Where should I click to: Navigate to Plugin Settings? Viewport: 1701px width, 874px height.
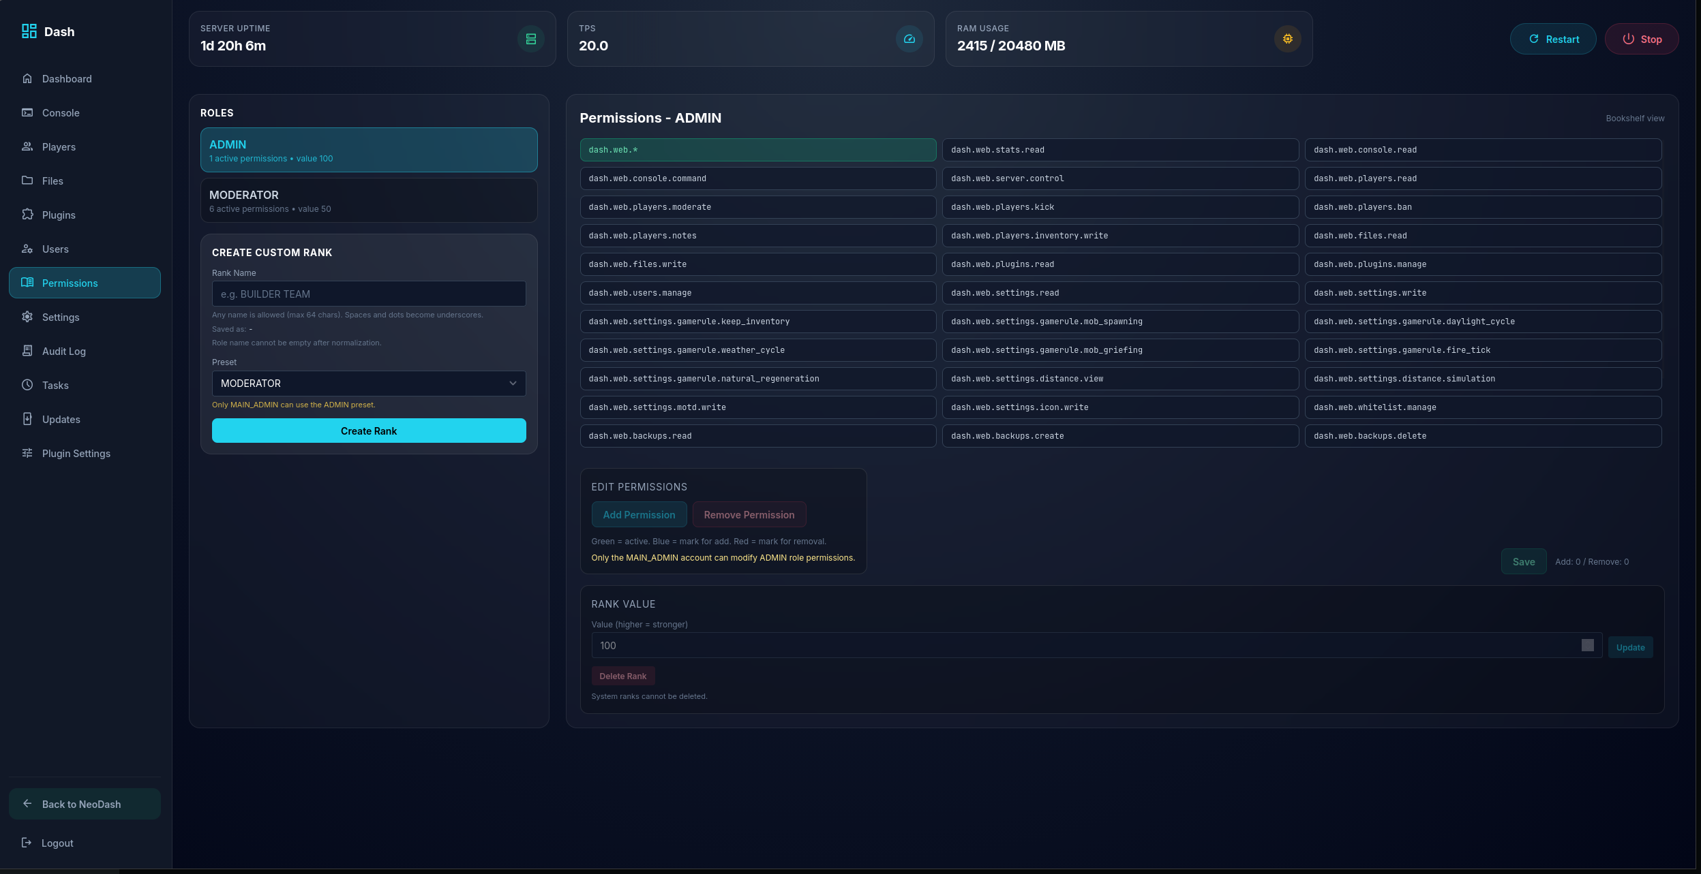pyautogui.click(x=85, y=453)
